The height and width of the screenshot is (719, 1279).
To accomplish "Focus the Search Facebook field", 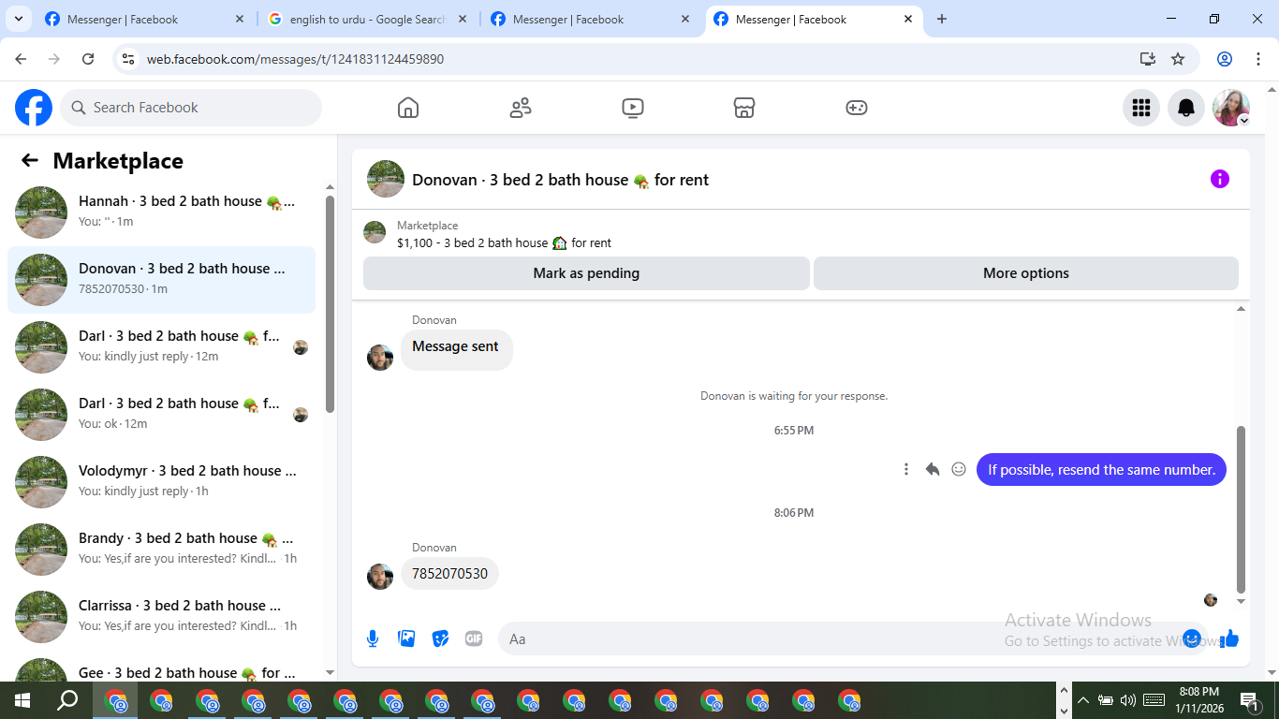I will 191,108.
